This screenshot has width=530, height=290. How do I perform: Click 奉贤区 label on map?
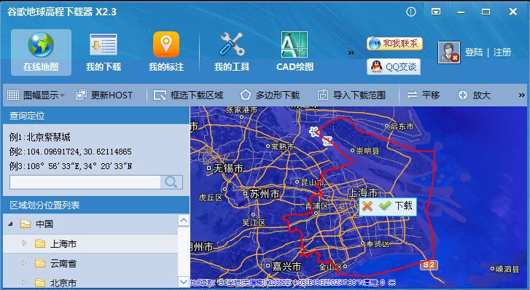click(x=378, y=243)
